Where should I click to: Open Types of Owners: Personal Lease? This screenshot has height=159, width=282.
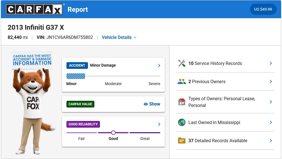tap(225, 102)
